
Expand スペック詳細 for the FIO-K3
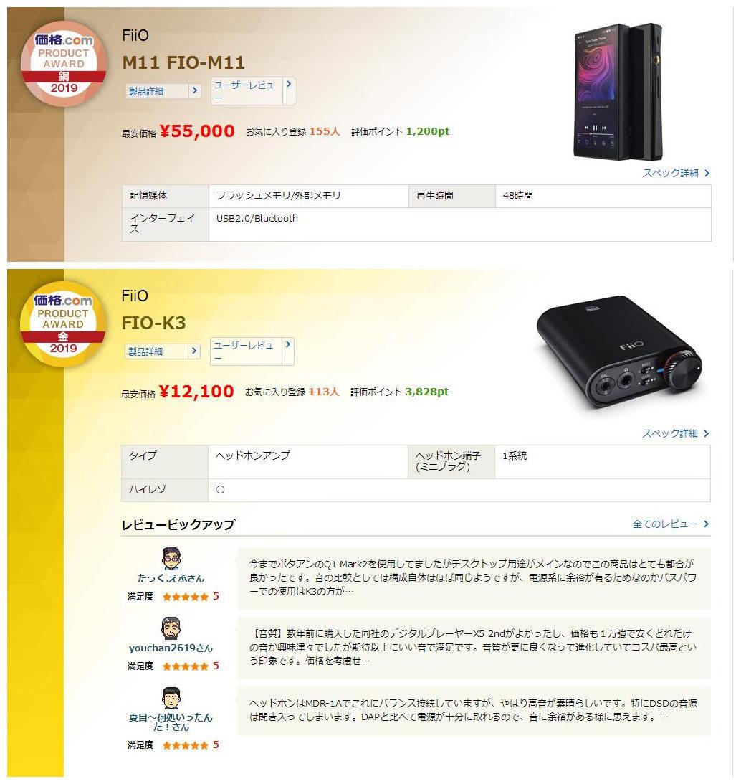click(676, 433)
